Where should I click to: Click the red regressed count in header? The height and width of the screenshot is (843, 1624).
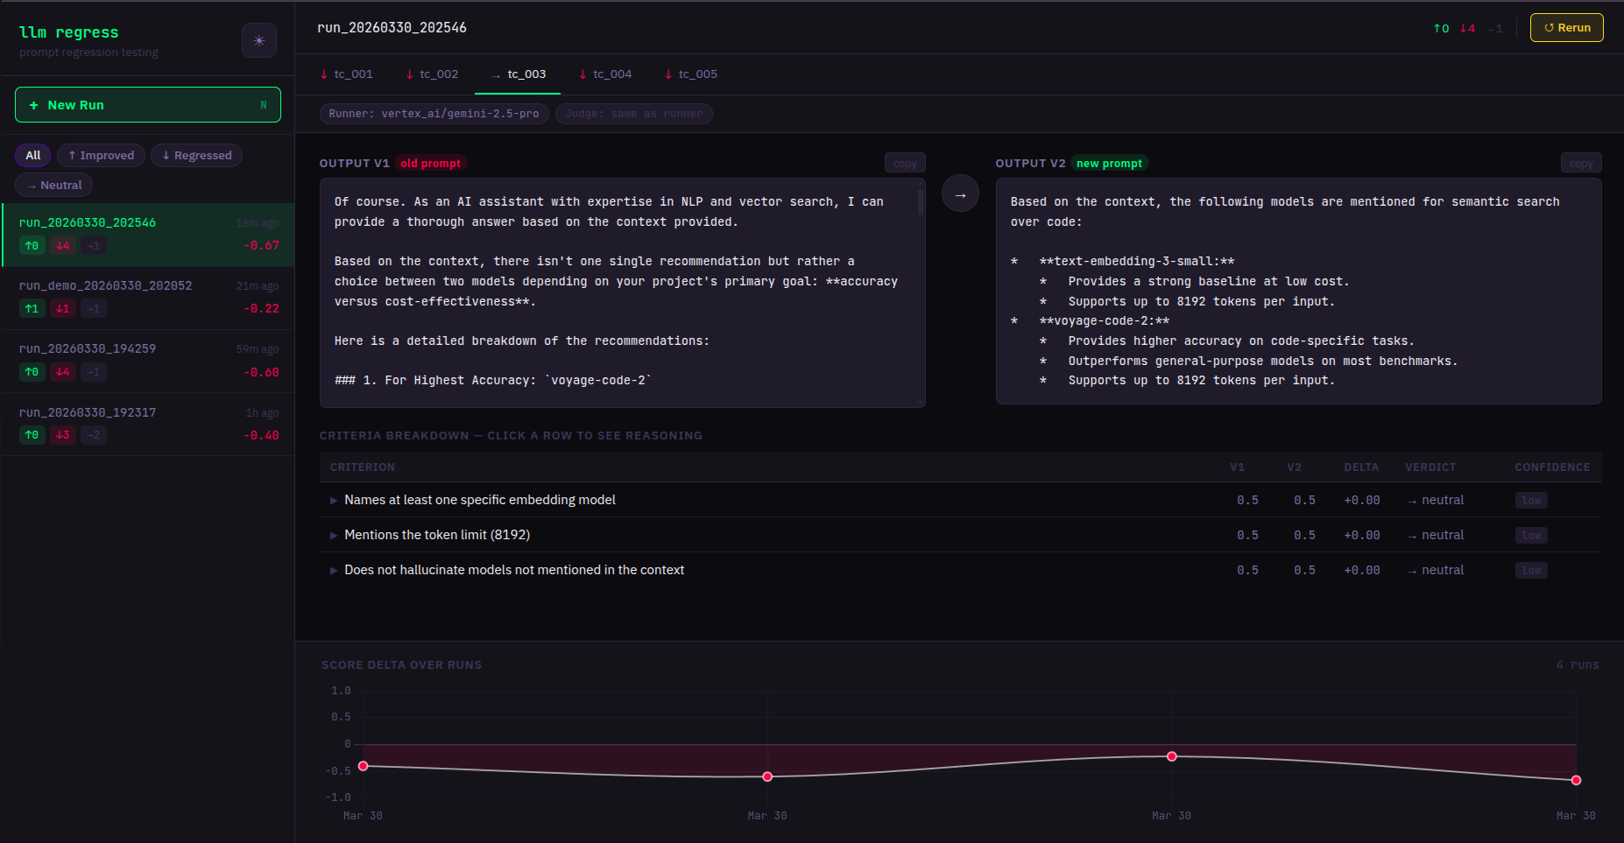1467,29
